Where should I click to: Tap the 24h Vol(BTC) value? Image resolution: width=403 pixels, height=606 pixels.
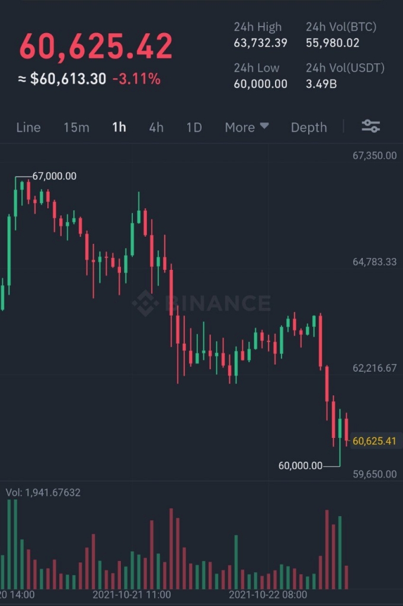click(x=332, y=43)
